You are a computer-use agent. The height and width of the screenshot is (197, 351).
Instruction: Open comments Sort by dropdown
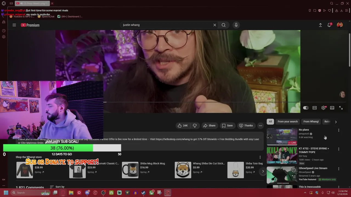coord(57,187)
